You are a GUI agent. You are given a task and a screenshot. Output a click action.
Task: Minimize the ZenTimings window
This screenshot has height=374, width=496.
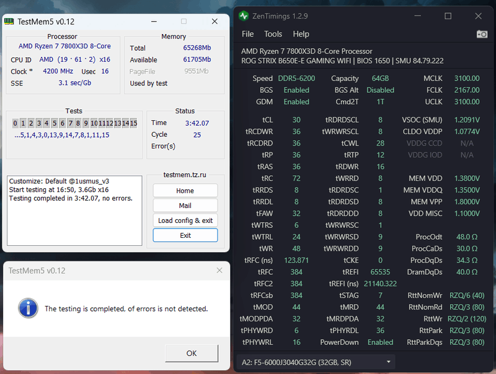click(417, 16)
